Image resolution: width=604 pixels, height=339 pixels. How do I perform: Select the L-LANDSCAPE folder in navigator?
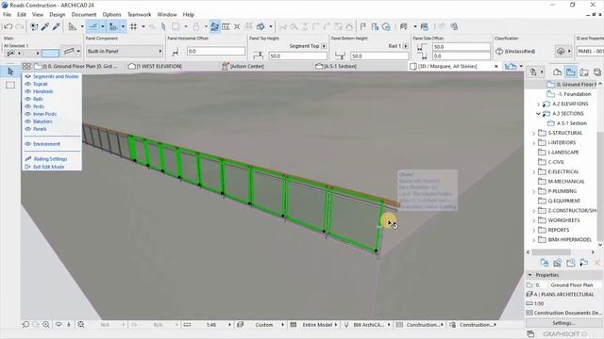(562, 153)
